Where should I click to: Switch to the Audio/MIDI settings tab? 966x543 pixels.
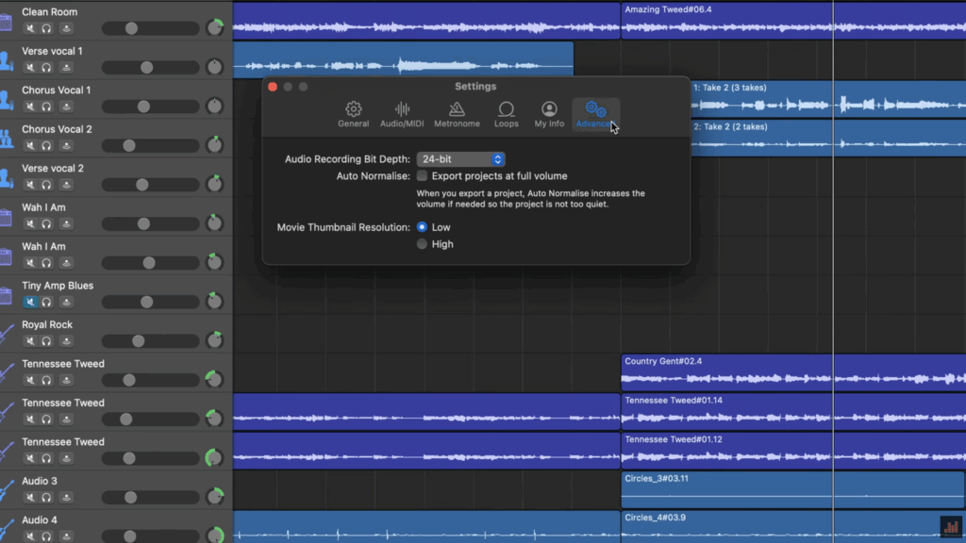coord(402,114)
